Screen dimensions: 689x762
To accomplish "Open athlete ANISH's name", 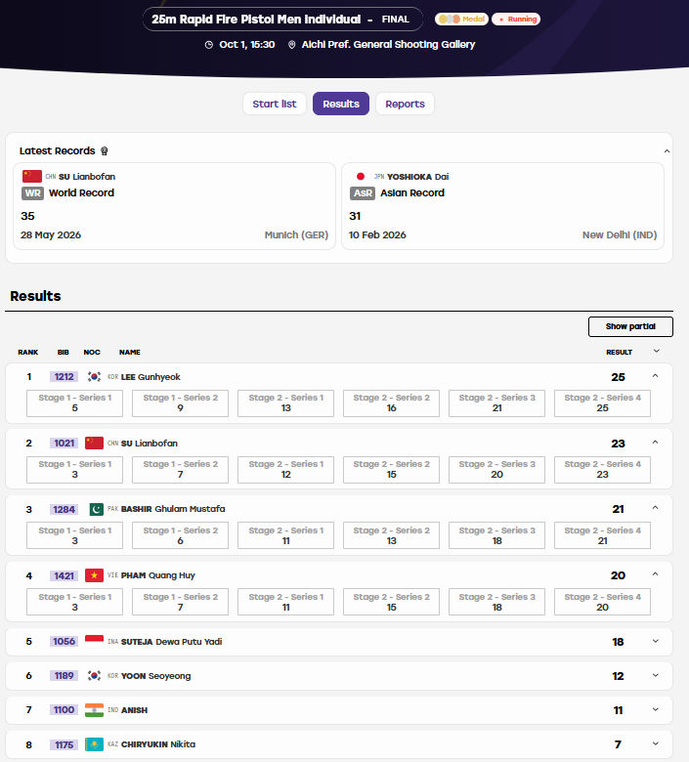I will (134, 710).
